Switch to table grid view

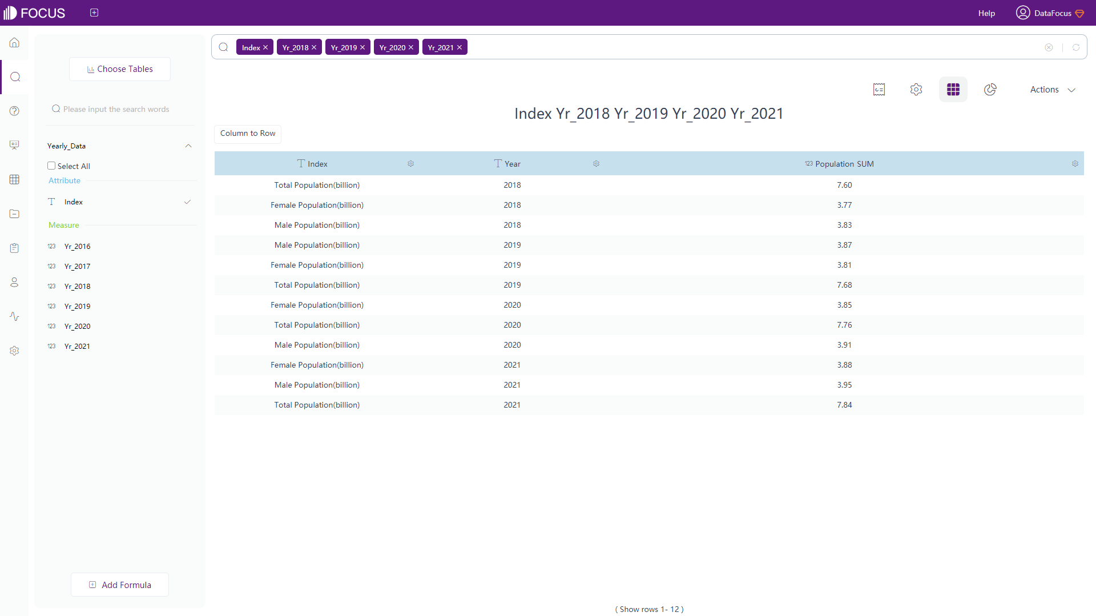click(x=953, y=90)
